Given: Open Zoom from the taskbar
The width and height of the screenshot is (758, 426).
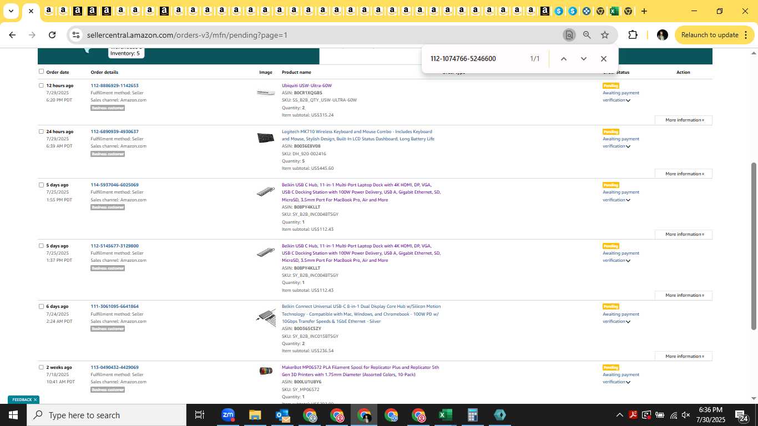Looking at the screenshot, I should click(x=228, y=415).
